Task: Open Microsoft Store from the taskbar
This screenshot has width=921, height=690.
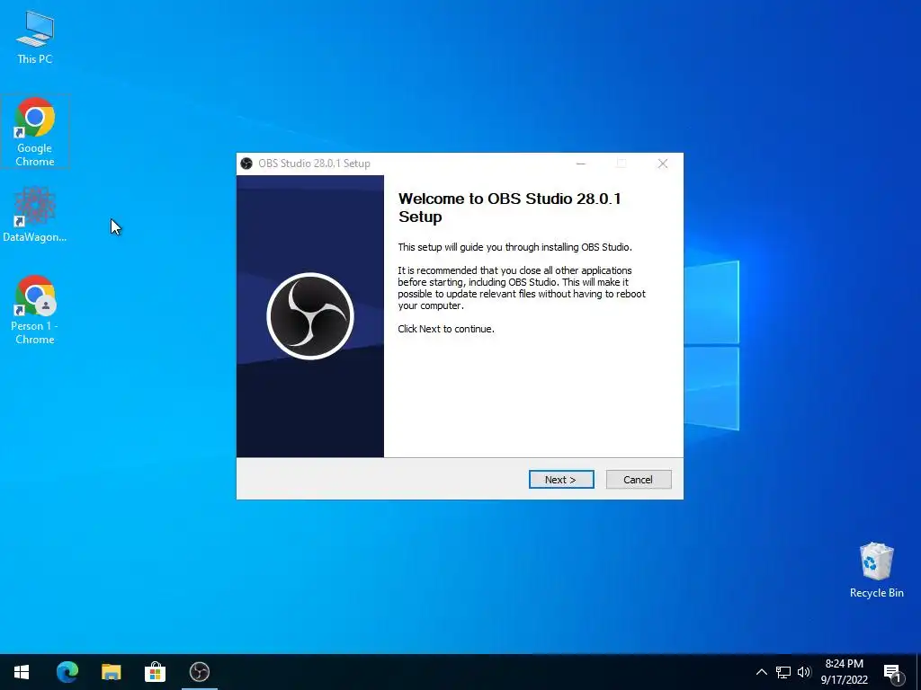Action: tap(155, 672)
